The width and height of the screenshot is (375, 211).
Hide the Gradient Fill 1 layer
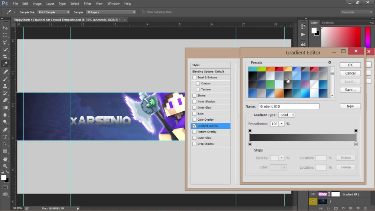[313, 194]
